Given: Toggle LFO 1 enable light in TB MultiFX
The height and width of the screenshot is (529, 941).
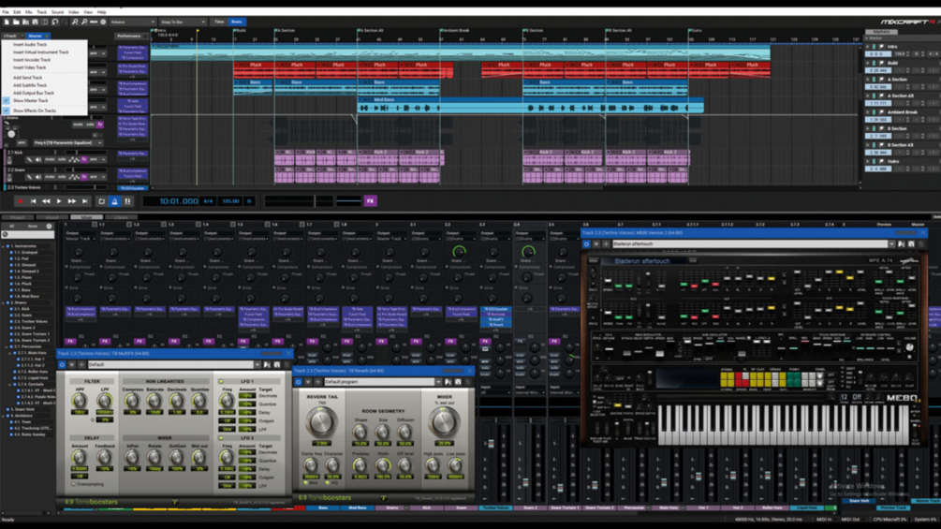Looking at the screenshot, I should [x=221, y=381].
